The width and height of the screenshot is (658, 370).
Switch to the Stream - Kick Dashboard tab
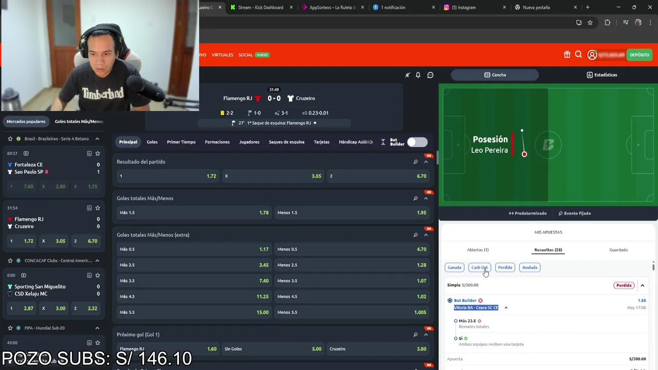pyautogui.click(x=262, y=7)
